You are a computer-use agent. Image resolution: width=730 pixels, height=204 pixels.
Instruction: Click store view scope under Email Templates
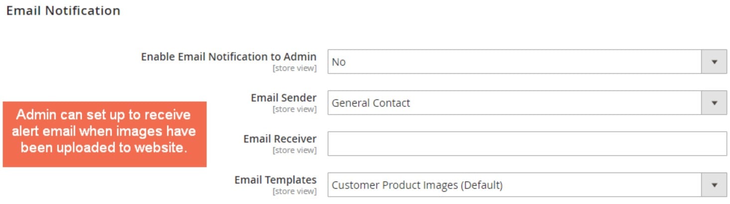[x=294, y=192]
